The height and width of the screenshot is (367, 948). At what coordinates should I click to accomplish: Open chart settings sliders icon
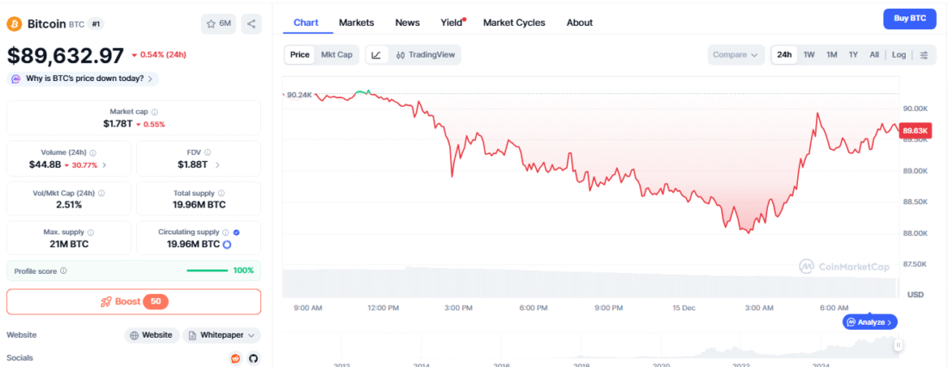(924, 55)
